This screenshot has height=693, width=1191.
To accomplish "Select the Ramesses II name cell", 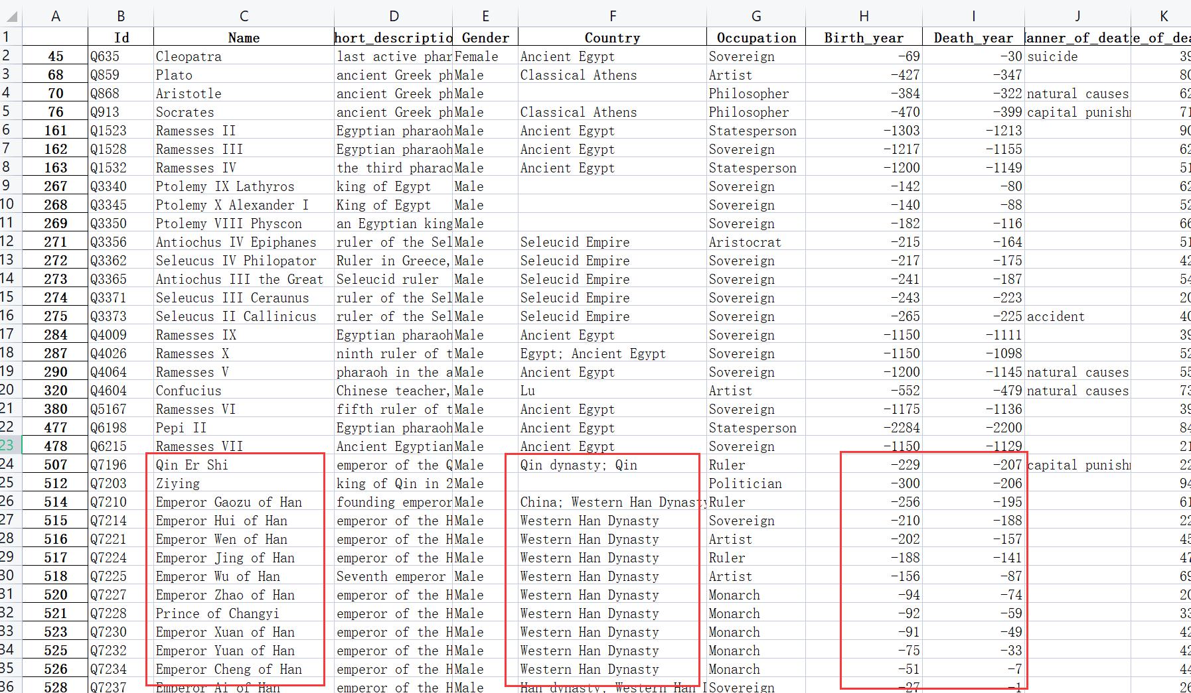I will click(x=244, y=131).
